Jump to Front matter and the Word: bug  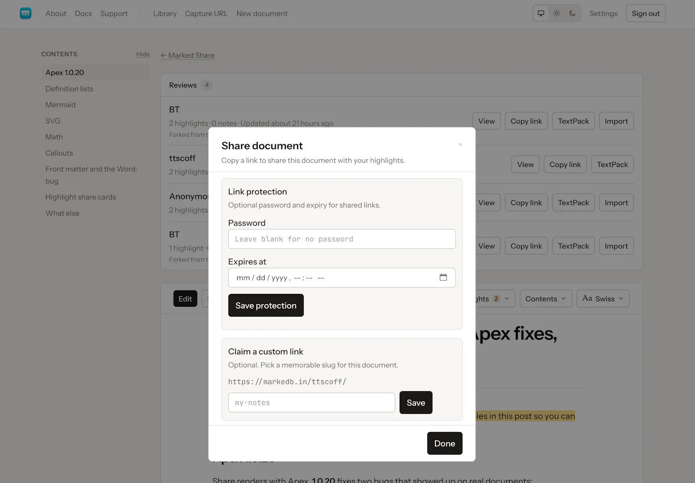(x=91, y=175)
